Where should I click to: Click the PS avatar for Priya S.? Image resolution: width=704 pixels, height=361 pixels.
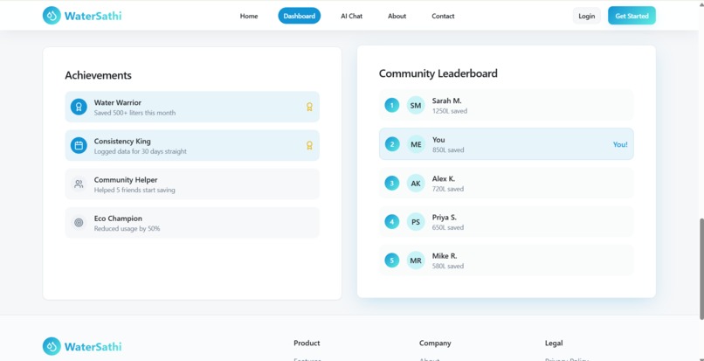416,222
